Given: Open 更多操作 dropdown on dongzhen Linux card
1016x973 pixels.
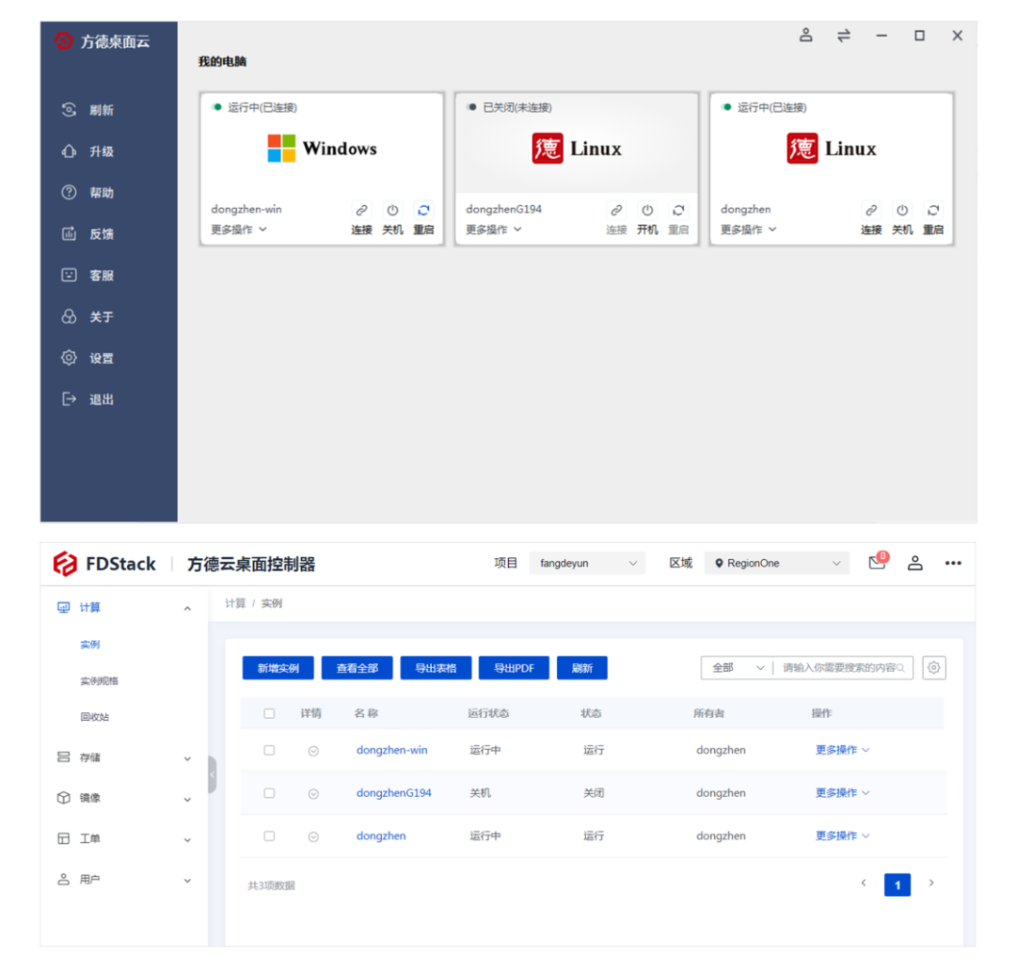Looking at the screenshot, I should tap(749, 230).
